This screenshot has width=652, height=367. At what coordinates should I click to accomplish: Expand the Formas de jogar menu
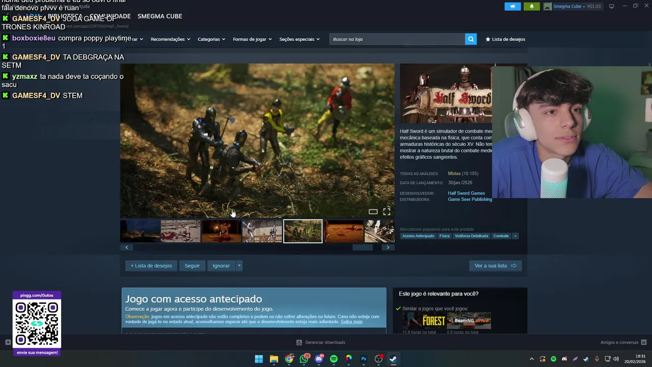click(252, 39)
